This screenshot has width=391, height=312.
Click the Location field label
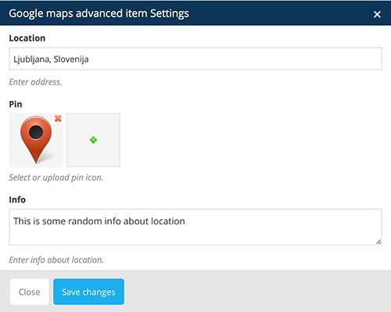coord(27,38)
